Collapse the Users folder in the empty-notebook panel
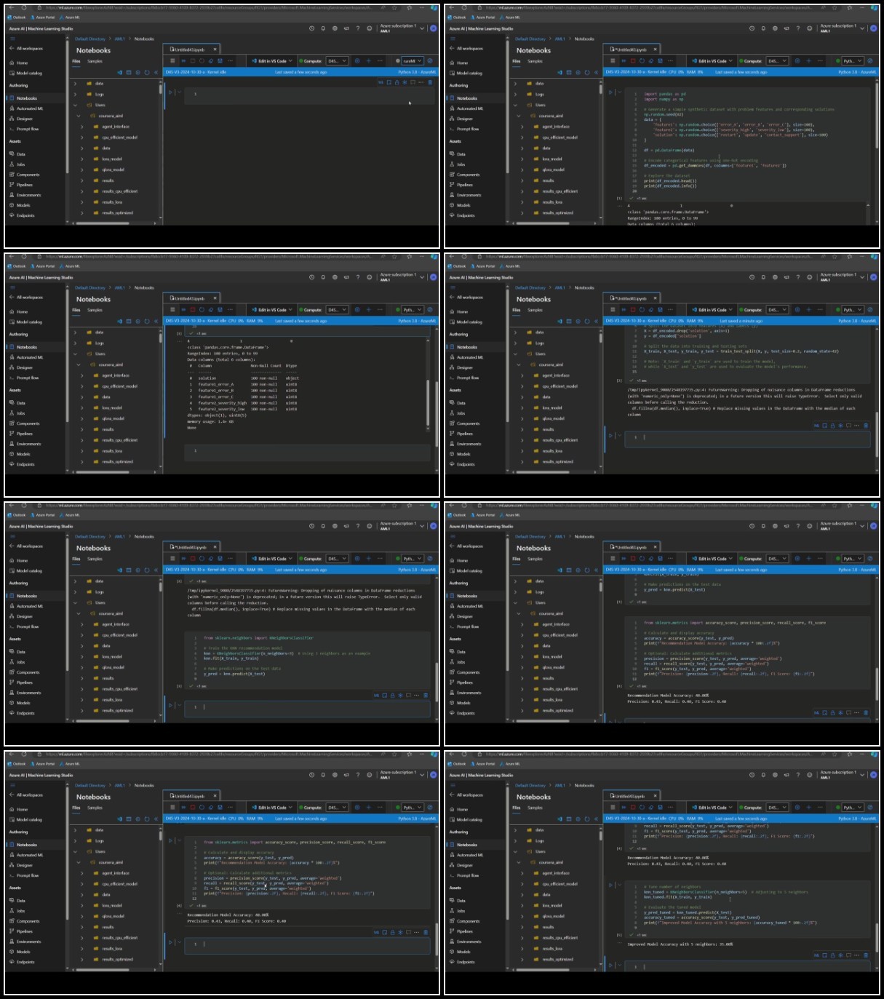Image resolution: width=884 pixels, height=999 pixels. 75,105
